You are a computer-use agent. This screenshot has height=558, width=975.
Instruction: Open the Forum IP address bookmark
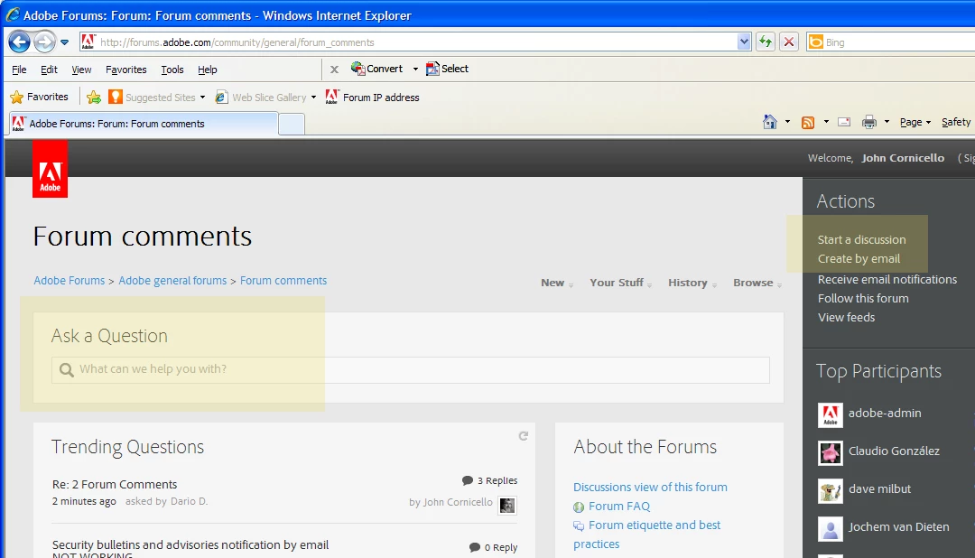373,97
